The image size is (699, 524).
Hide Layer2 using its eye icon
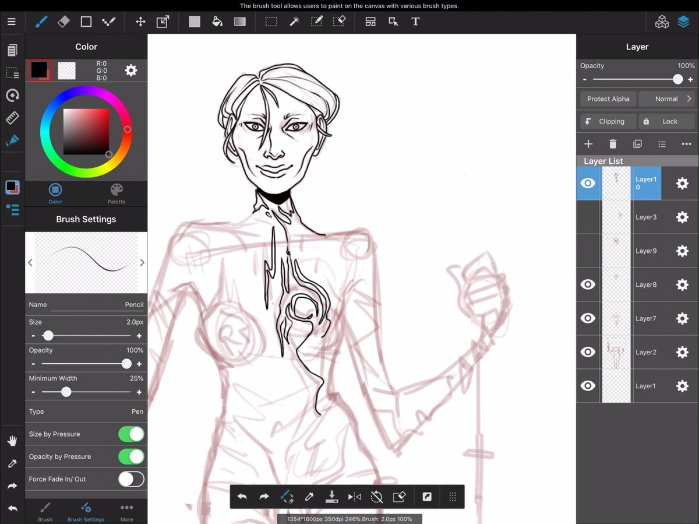click(x=588, y=352)
